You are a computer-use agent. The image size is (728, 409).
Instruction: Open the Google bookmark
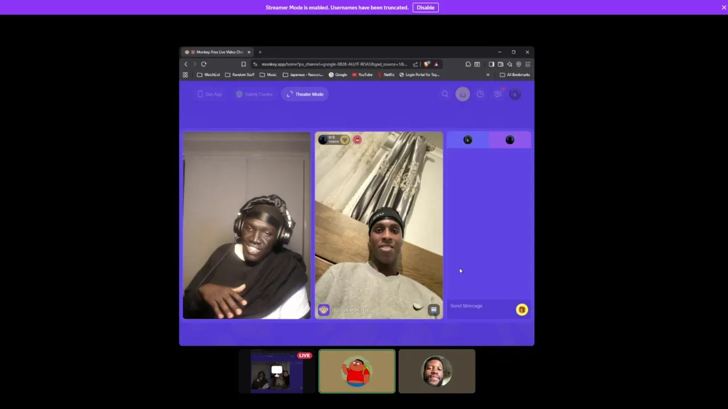pos(338,75)
